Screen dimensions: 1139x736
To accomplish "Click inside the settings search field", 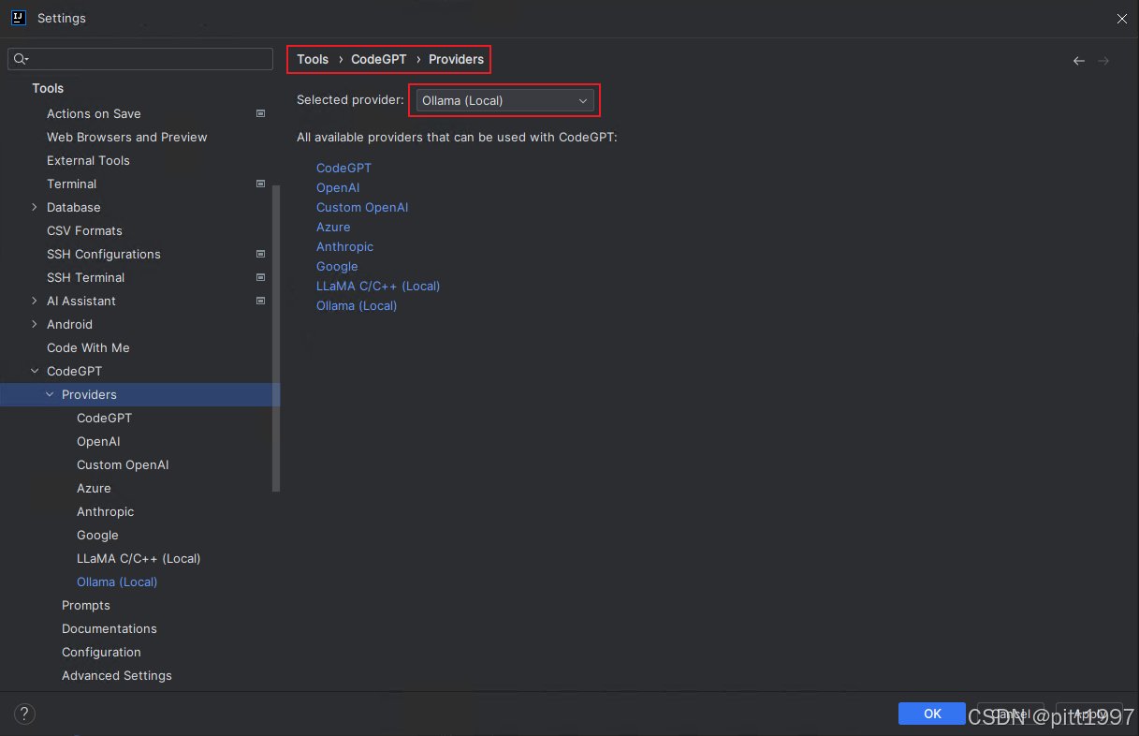I will pyautogui.click(x=140, y=59).
